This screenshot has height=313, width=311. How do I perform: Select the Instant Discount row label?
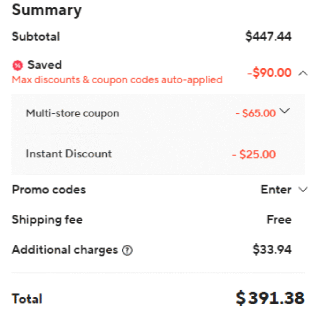[x=69, y=153]
